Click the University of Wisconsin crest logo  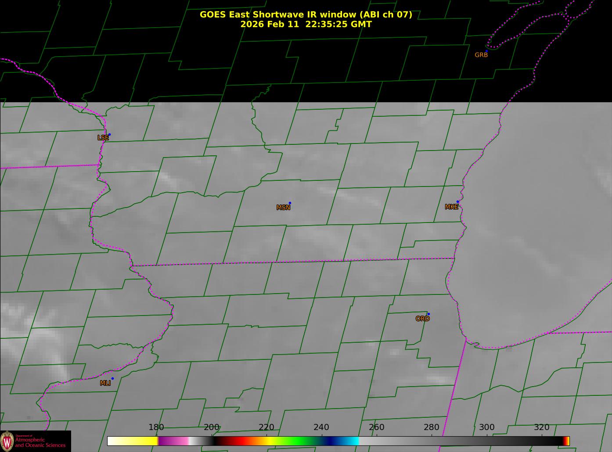point(7,441)
